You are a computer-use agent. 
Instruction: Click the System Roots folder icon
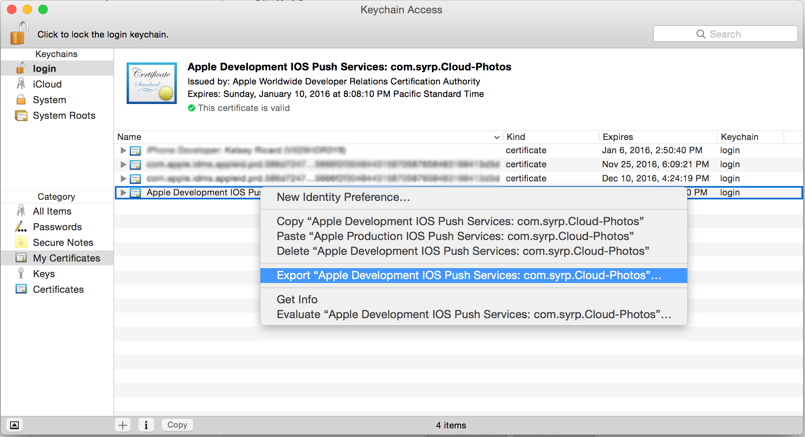[21, 115]
